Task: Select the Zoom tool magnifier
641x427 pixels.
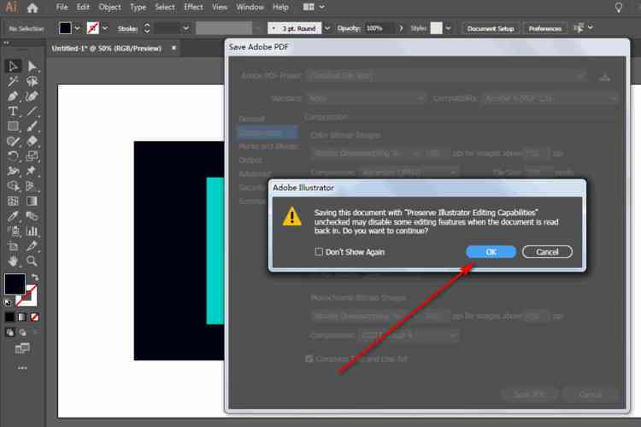Action: 32,260
